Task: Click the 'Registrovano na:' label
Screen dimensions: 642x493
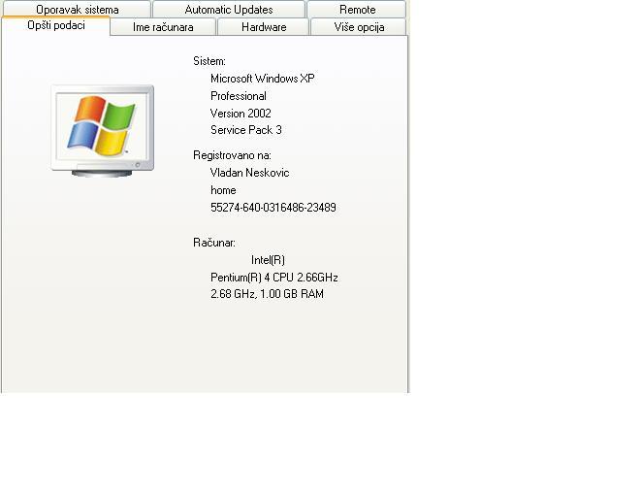Action: point(232,155)
